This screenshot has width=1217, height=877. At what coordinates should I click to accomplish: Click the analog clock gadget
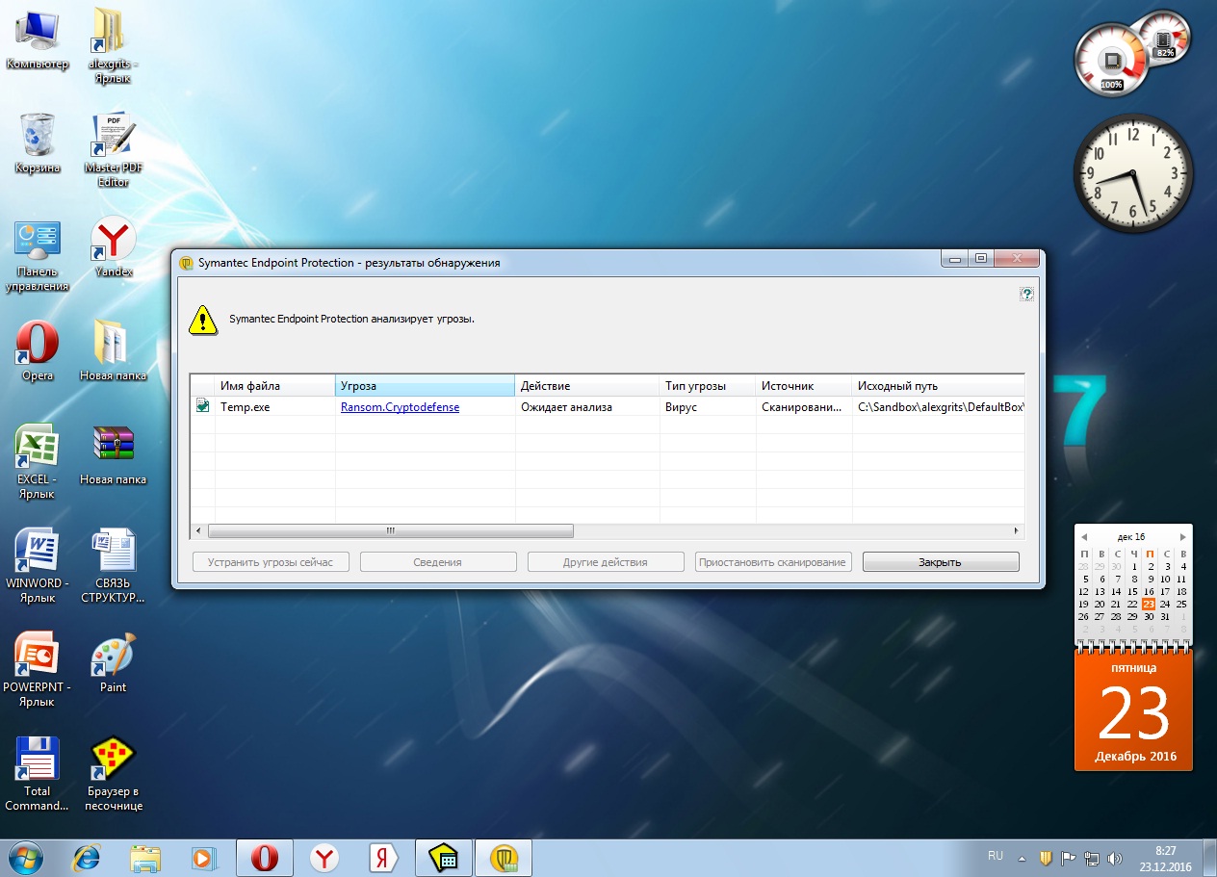tap(1133, 172)
